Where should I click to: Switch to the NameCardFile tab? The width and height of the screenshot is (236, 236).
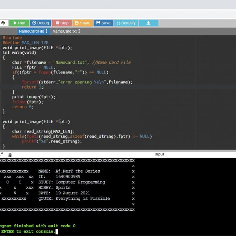(31, 31)
